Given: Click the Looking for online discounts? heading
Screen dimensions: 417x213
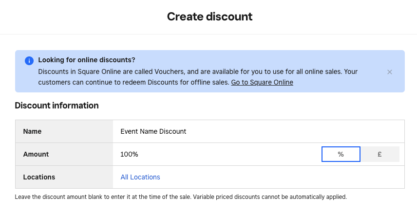Looking at the screenshot, I should [x=87, y=60].
